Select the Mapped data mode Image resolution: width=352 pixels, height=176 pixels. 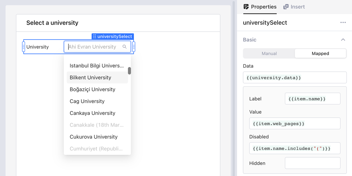pyautogui.click(x=320, y=54)
